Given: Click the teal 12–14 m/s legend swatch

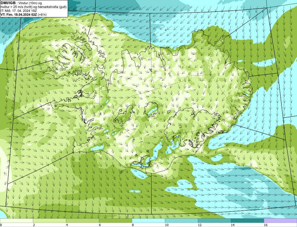Looking at the screenshot, I should tap(214, 220).
